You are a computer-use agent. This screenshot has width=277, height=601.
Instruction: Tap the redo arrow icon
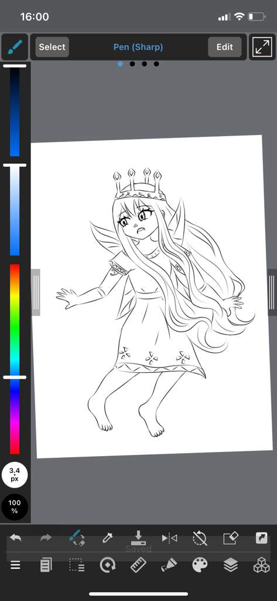(46, 538)
